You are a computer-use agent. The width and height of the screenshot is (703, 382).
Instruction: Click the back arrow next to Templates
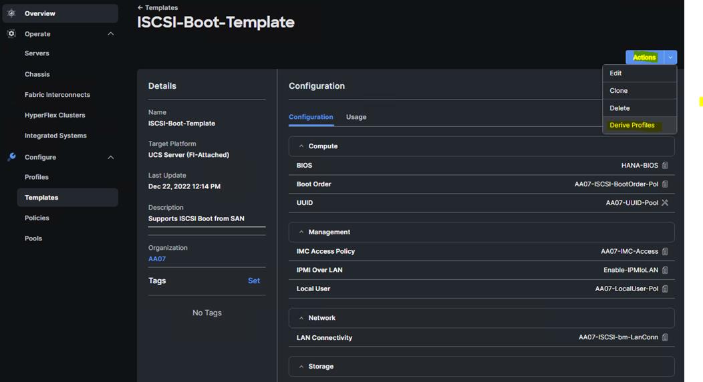(140, 7)
